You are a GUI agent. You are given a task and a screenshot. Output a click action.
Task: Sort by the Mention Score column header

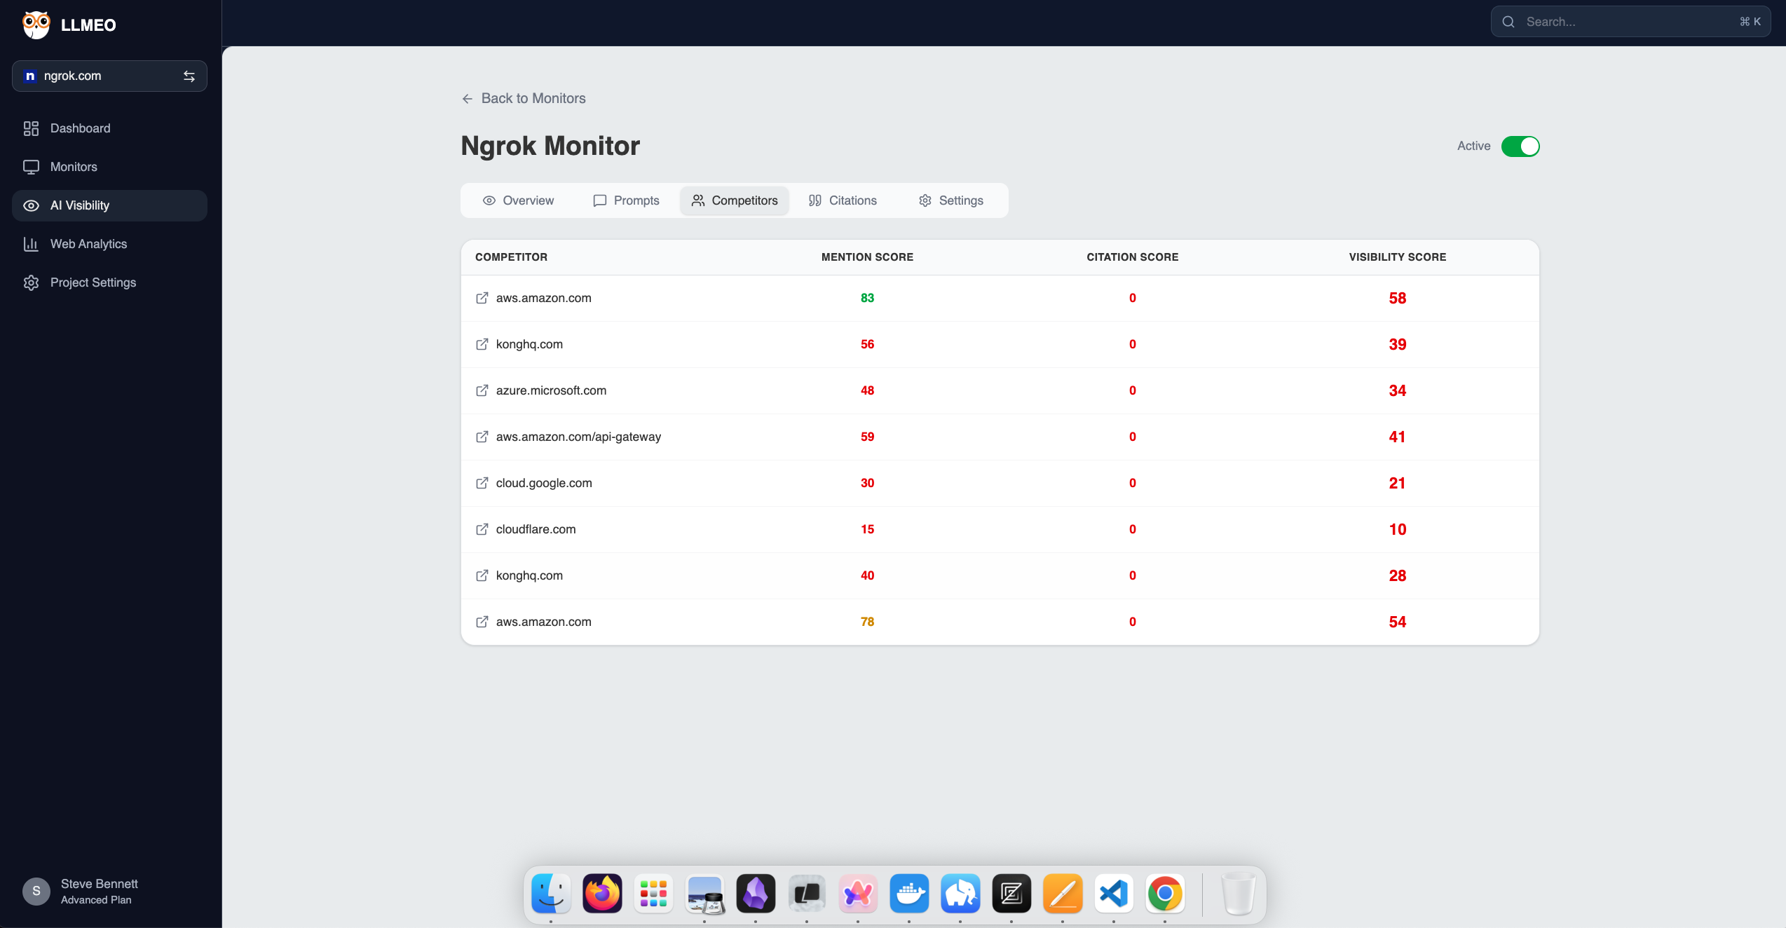[867, 257]
